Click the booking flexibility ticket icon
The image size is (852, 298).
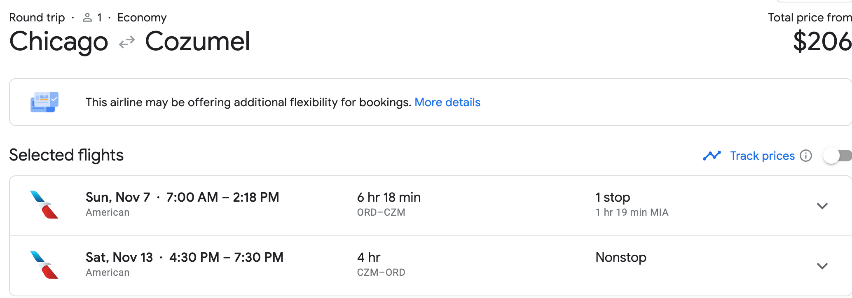(x=44, y=102)
